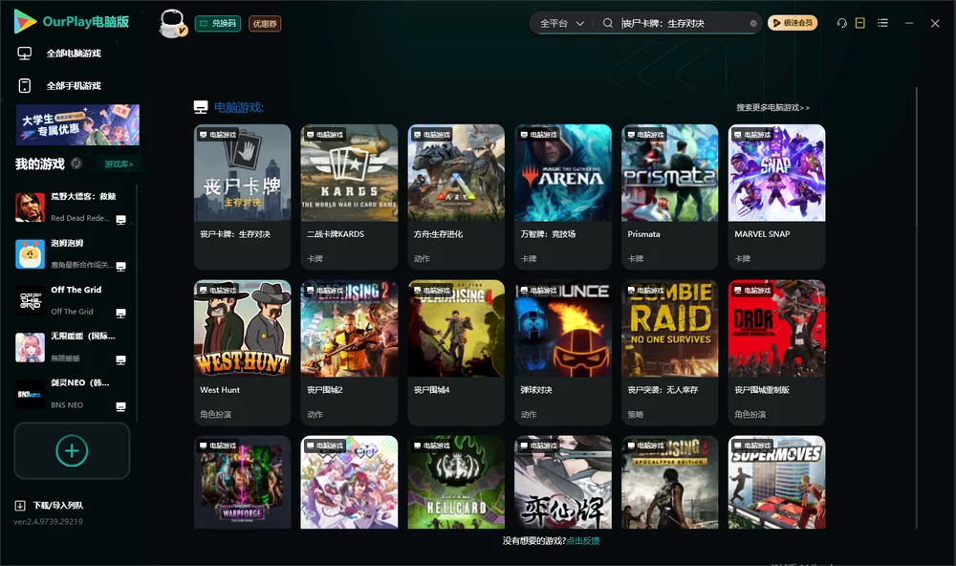Open the 丧尸围城4 game card

click(456, 352)
